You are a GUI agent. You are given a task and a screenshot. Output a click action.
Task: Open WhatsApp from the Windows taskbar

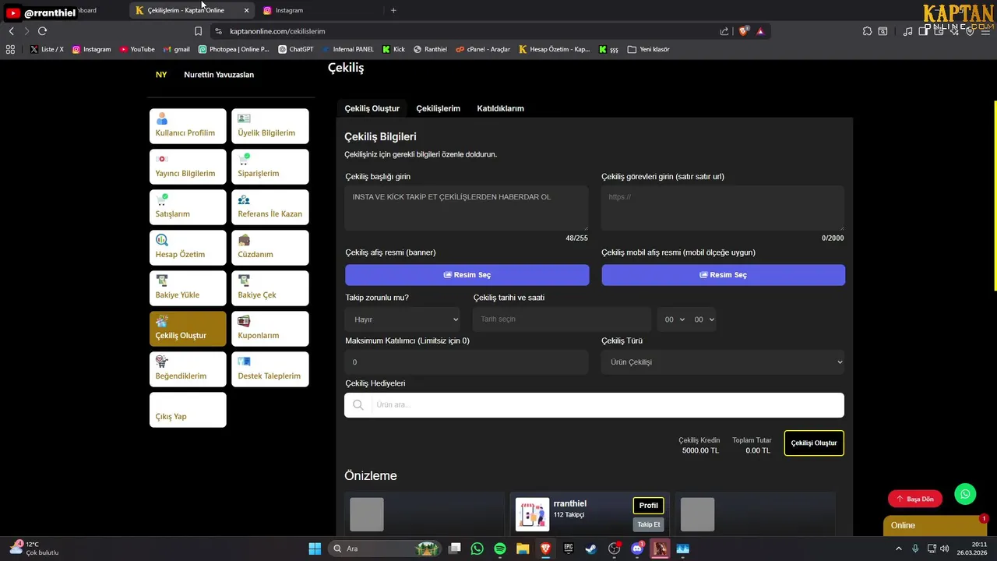coord(477,549)
